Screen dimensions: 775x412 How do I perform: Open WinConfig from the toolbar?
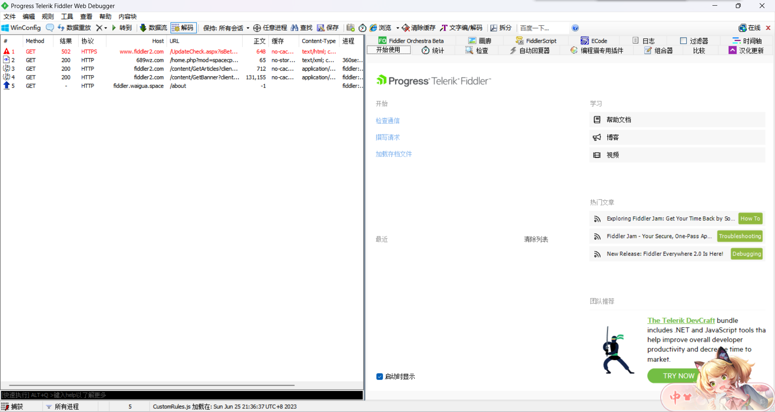(x=21, y=28)
